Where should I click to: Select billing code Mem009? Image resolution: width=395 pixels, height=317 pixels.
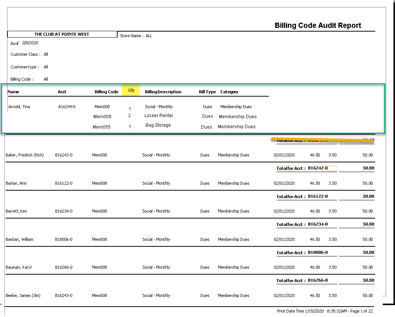click(x=102, y=117)
